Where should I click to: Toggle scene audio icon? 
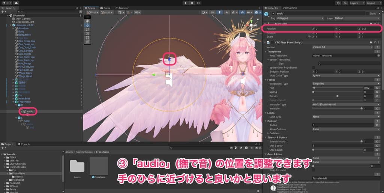click(x=226, y=12)
